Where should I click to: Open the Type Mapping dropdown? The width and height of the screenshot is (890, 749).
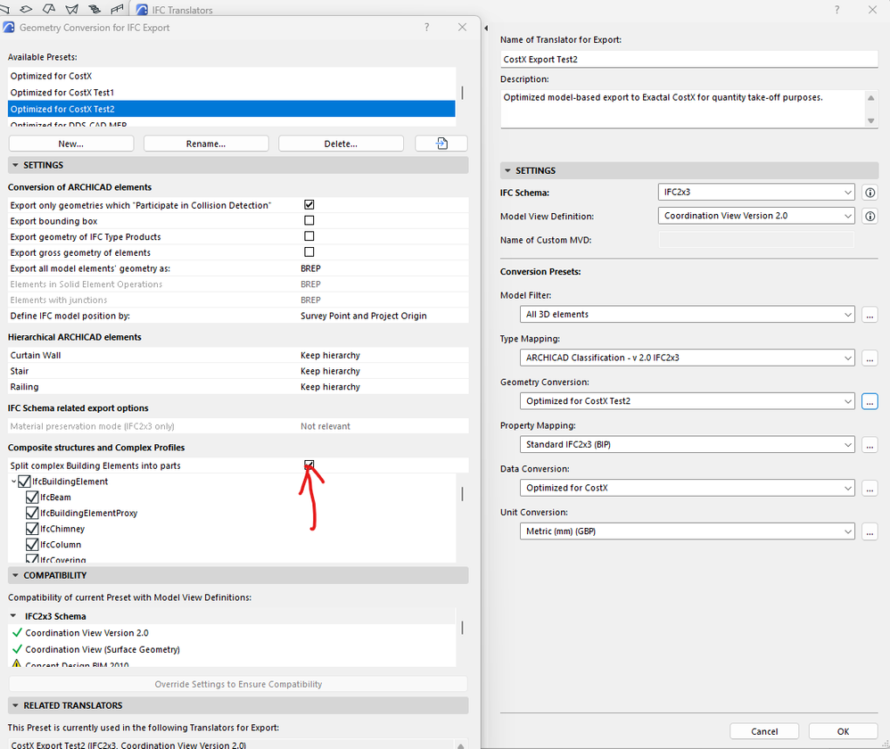pos(687,358)
